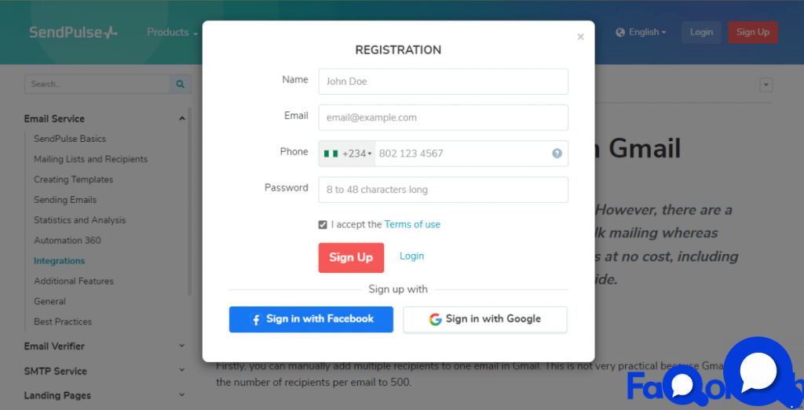Click the Email input field
The image size is (804, 410).
[443, 118]
